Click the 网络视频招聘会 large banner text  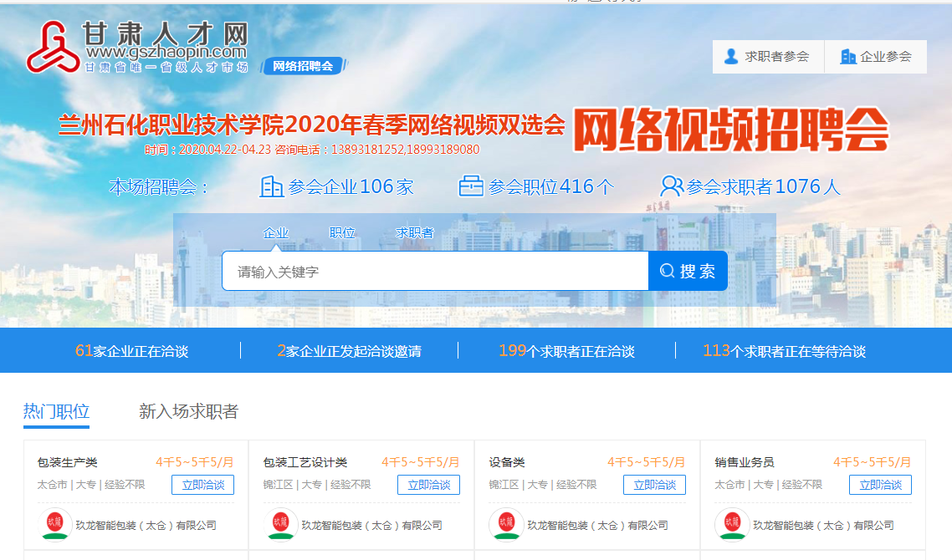(x=731, y=130)
